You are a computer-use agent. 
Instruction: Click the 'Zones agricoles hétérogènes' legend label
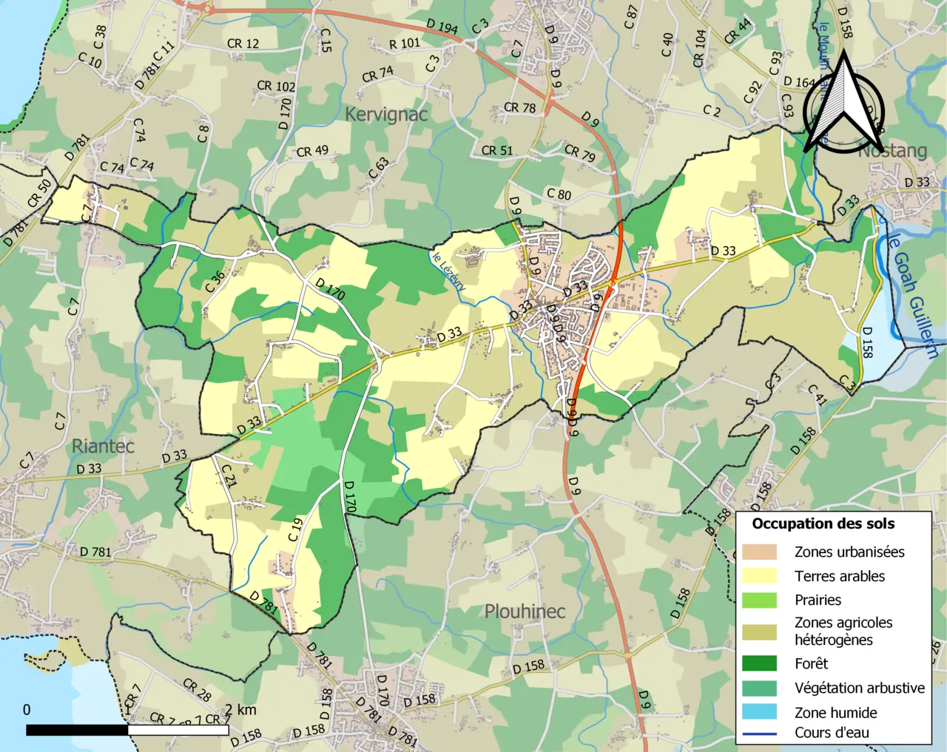coord(843,631)
